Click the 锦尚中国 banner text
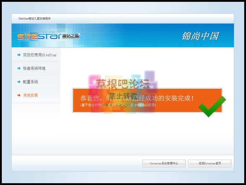The image size is (246, 185). click(x=200, y=36)
